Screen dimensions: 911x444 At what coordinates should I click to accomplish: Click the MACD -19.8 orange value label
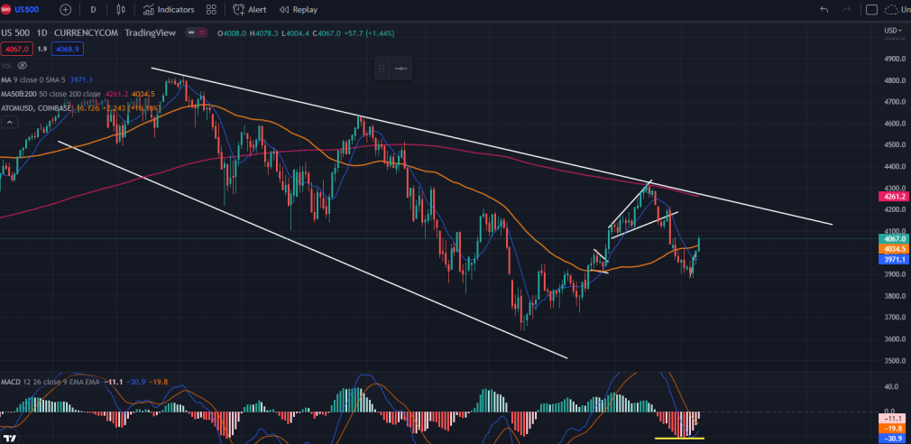[893, 429]
